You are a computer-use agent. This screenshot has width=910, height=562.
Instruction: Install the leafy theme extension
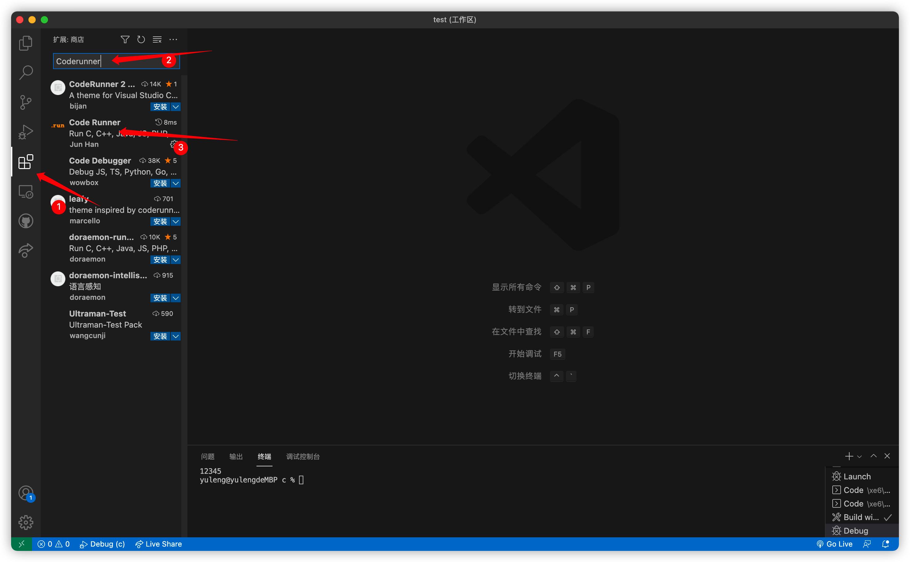(x=160, y=221)
